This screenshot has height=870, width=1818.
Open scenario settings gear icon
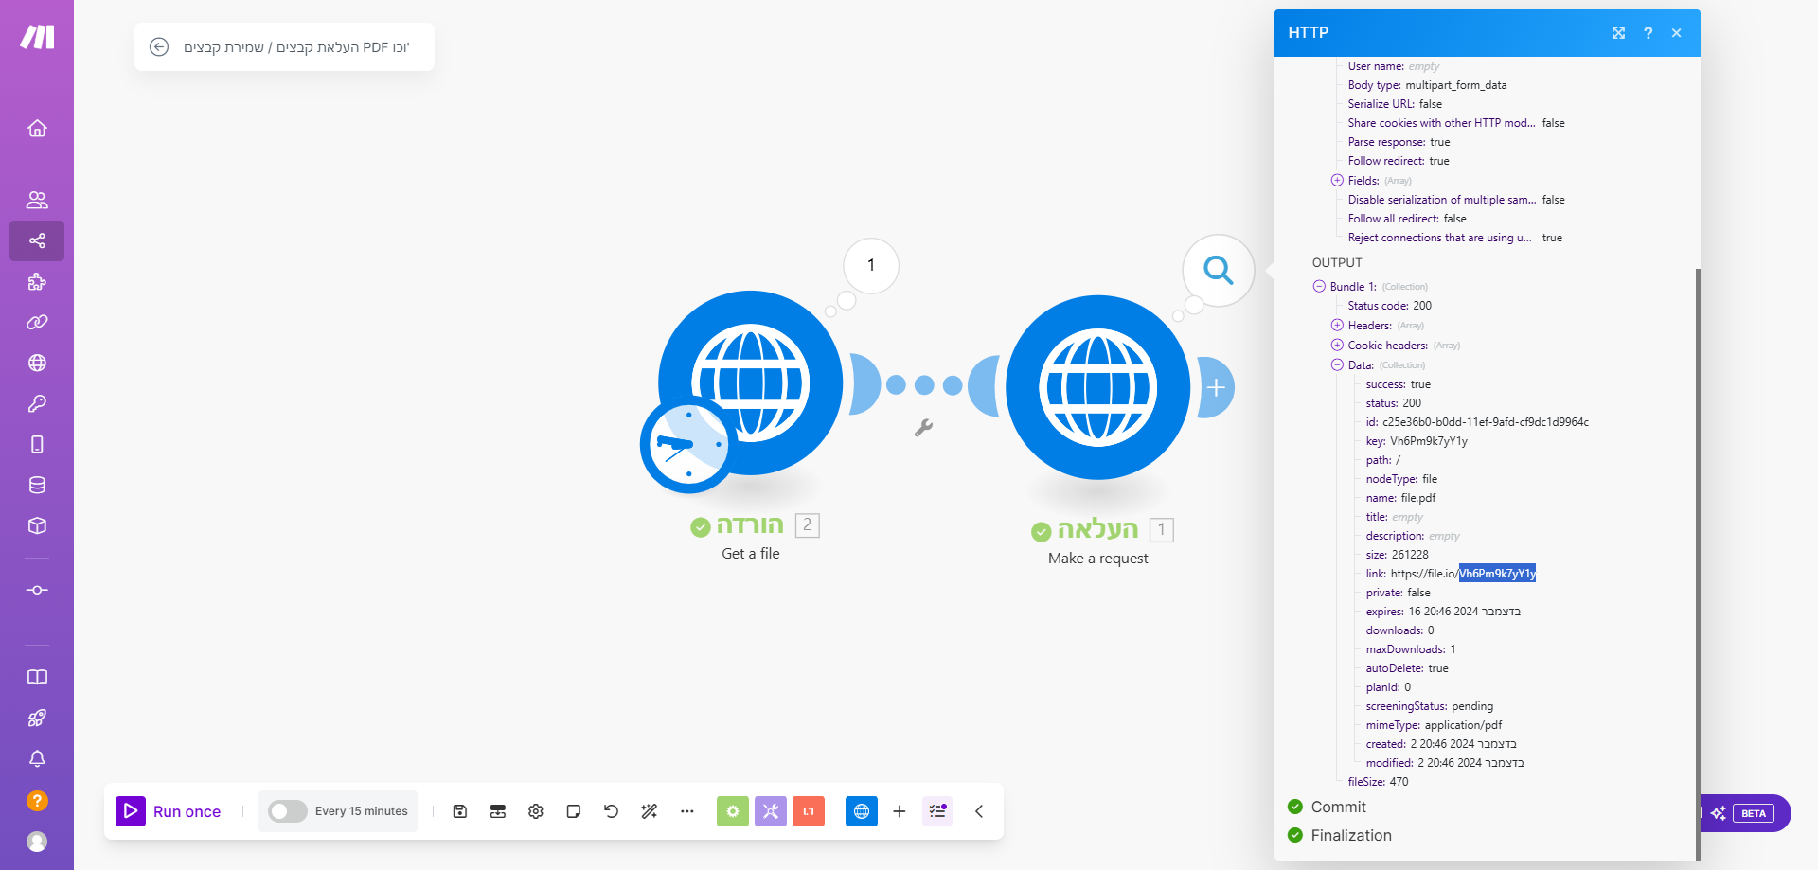536,811
